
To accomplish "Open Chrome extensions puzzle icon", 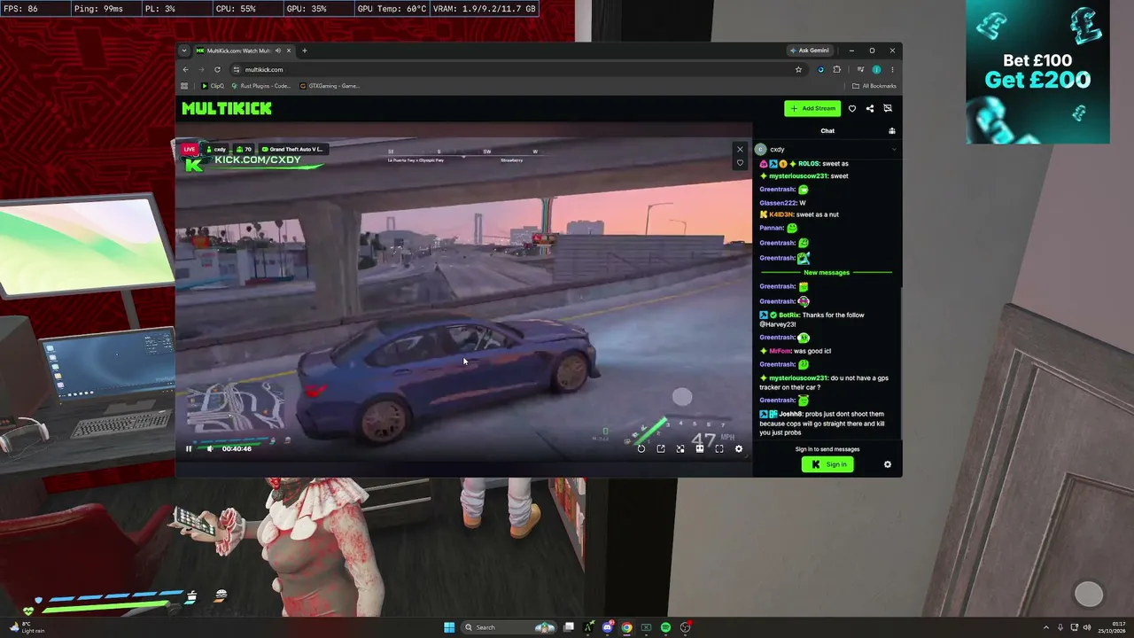I will click(x=837, y=69).
